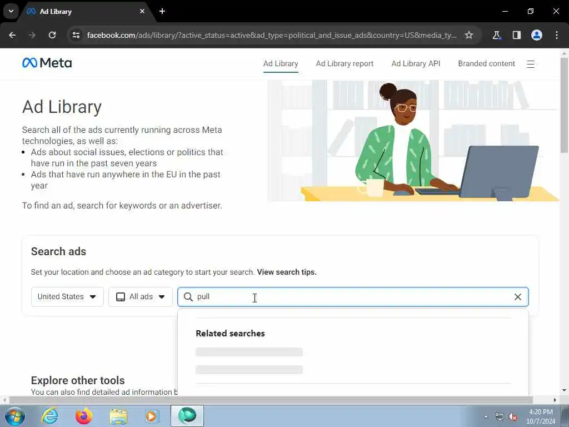569x427 pixels.
Task: Open the Windows Start menu
Action: point(15,416)
